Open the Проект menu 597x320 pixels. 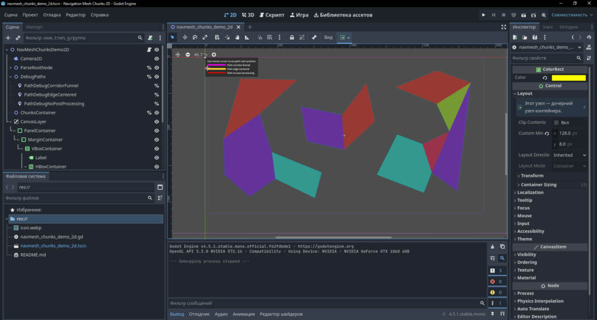pos(30,15)
